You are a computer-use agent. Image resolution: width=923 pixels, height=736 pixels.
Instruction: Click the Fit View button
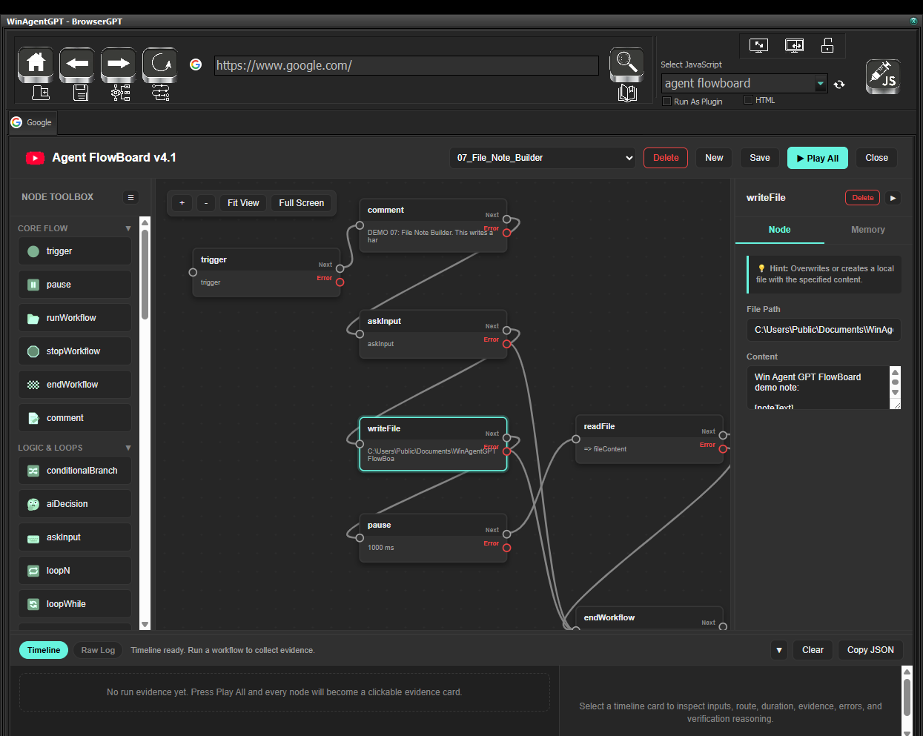pos(243,203)
